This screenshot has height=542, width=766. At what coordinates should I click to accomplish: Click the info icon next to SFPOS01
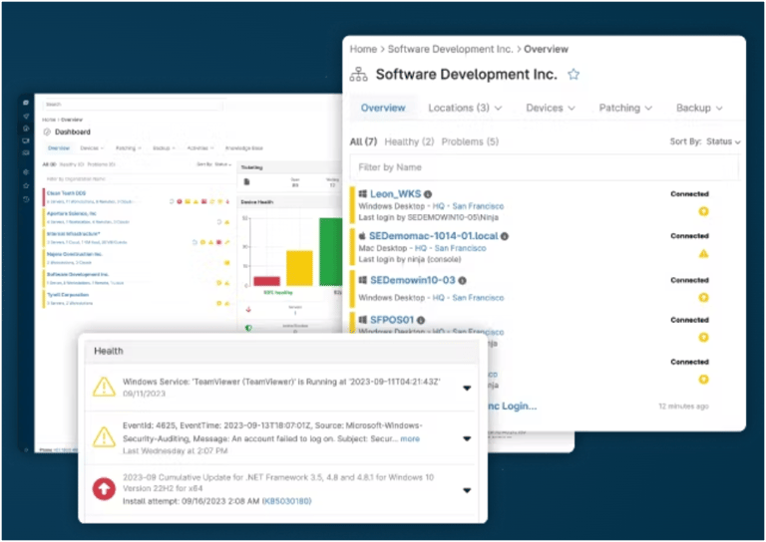[421, 320]
